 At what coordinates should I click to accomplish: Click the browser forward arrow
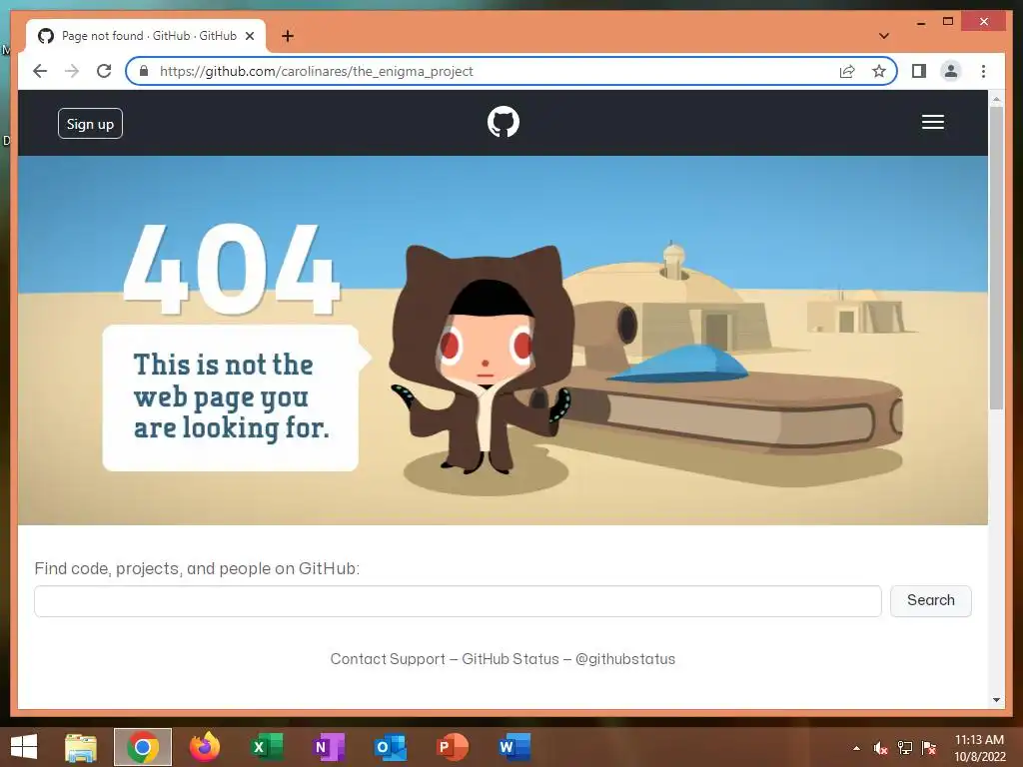click(x=72, y=71)
